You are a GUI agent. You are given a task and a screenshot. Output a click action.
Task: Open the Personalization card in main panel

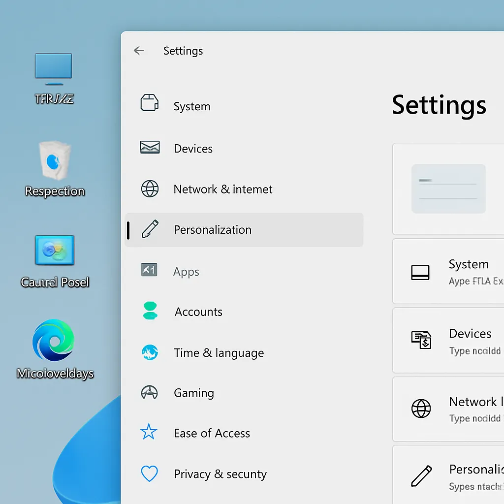[448, 475]
